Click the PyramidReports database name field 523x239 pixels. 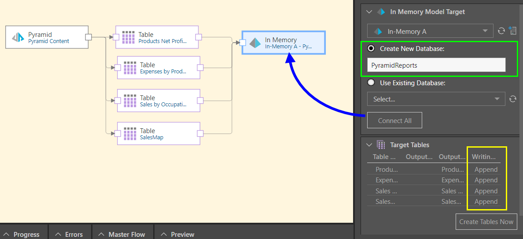click(436, 65)
